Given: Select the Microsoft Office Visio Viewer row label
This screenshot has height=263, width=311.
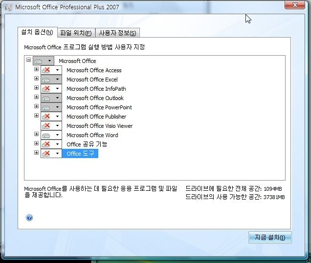Looking at the screenshot, I should point(100,126).
